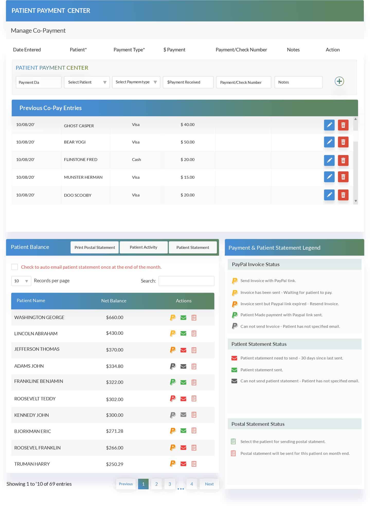Viewport: 370px width, 506px height.
Task: Click the $Payment Received field
Action: point(188,82)
